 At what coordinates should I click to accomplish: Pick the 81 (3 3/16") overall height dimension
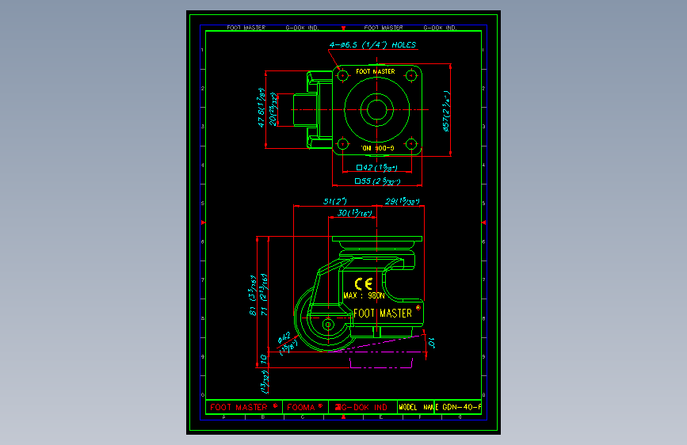(253, 295)
